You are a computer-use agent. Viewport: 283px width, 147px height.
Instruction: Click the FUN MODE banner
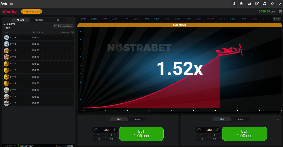179,25
